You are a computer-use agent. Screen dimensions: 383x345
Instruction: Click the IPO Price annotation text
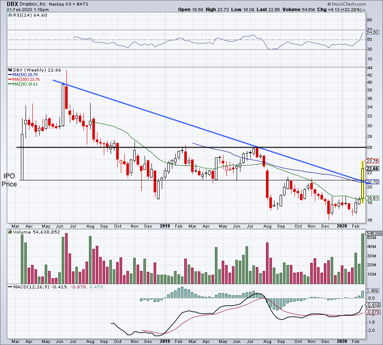[x=9, y=180]
